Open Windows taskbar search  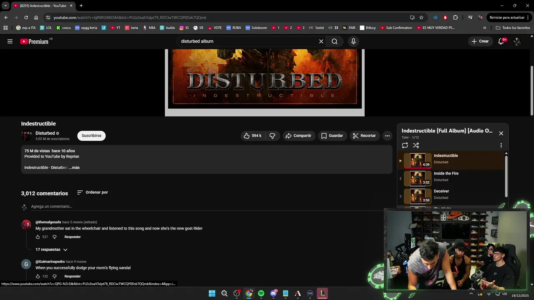(x=224, y=293)
